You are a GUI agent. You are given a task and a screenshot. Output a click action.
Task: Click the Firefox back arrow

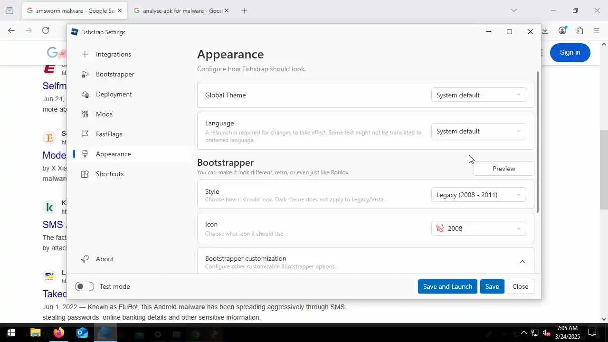click(11, 30)
